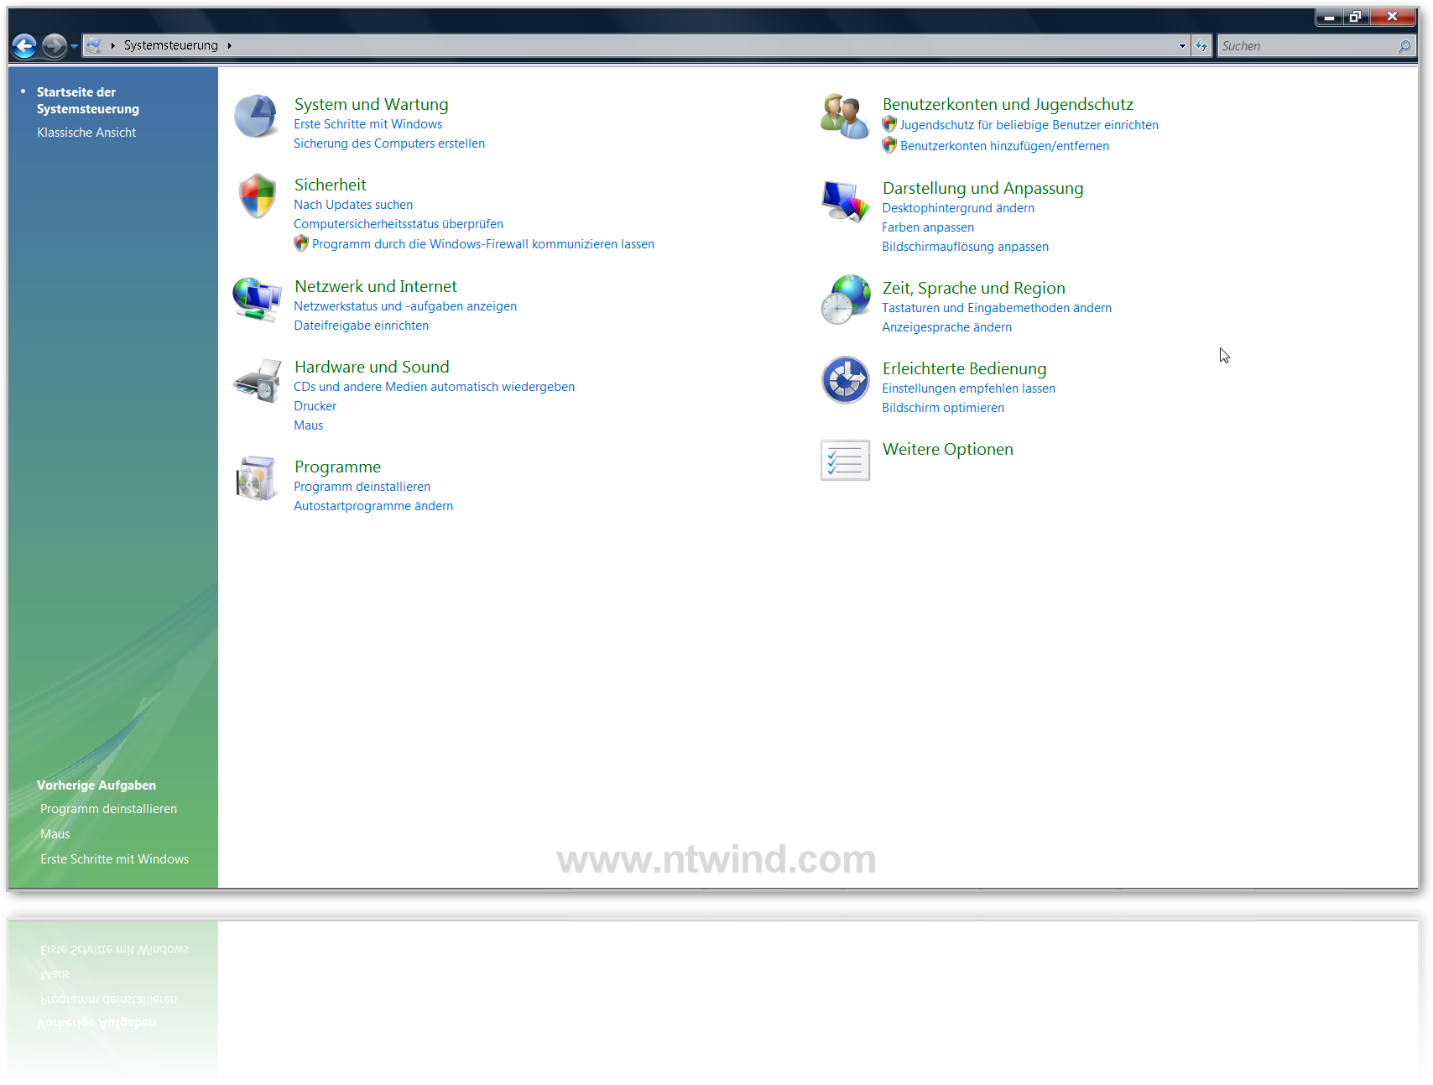Click the Hardware und Sound printer icon
The image size is (1433, 1085).
(257, 380)
